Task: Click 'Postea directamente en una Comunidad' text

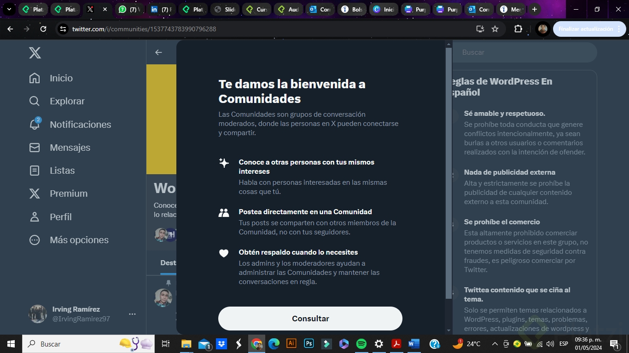Action: tap(305, 212)
